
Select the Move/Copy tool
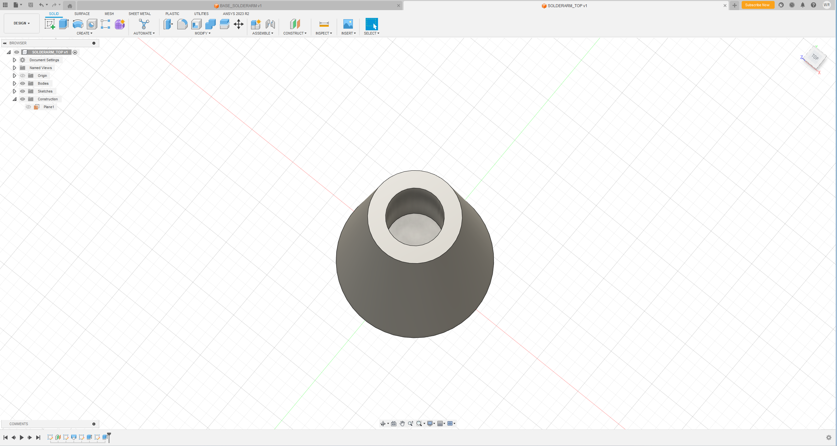pyautogui.click(x=239, y=24)
